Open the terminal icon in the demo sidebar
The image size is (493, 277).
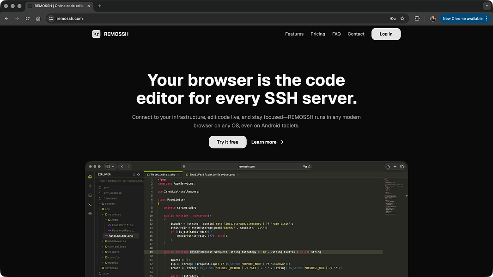tap(90, 204)
